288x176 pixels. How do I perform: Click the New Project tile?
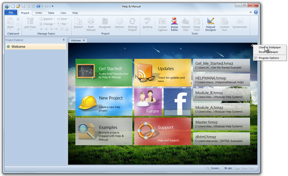click(x=104, y=102)
